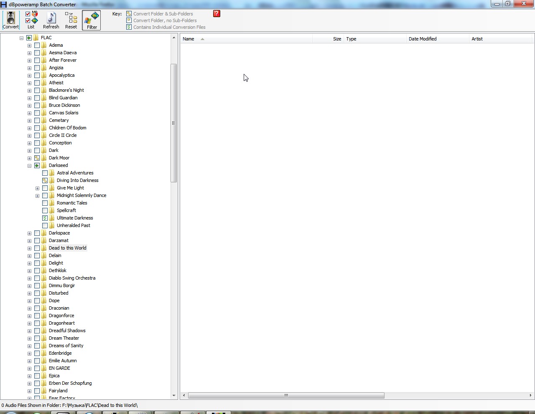This screenshot has width=535, height=414.
Task: Click the dBpoweramp title bar app icon
Action: 3,4
